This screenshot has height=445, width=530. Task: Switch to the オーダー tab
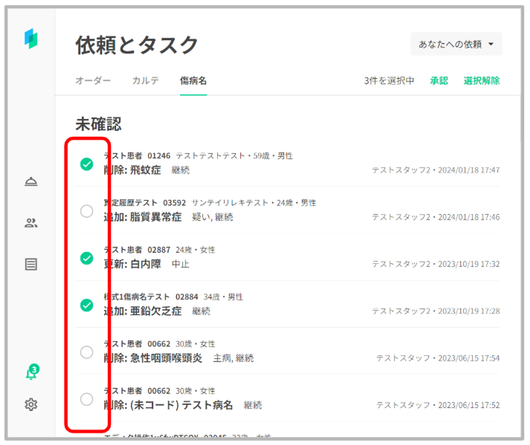click(93, 81)
